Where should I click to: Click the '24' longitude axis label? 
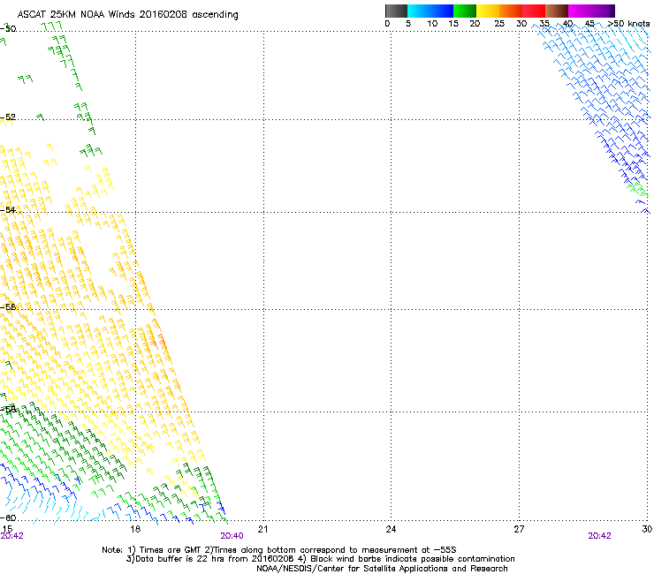(x=391, y=529)
